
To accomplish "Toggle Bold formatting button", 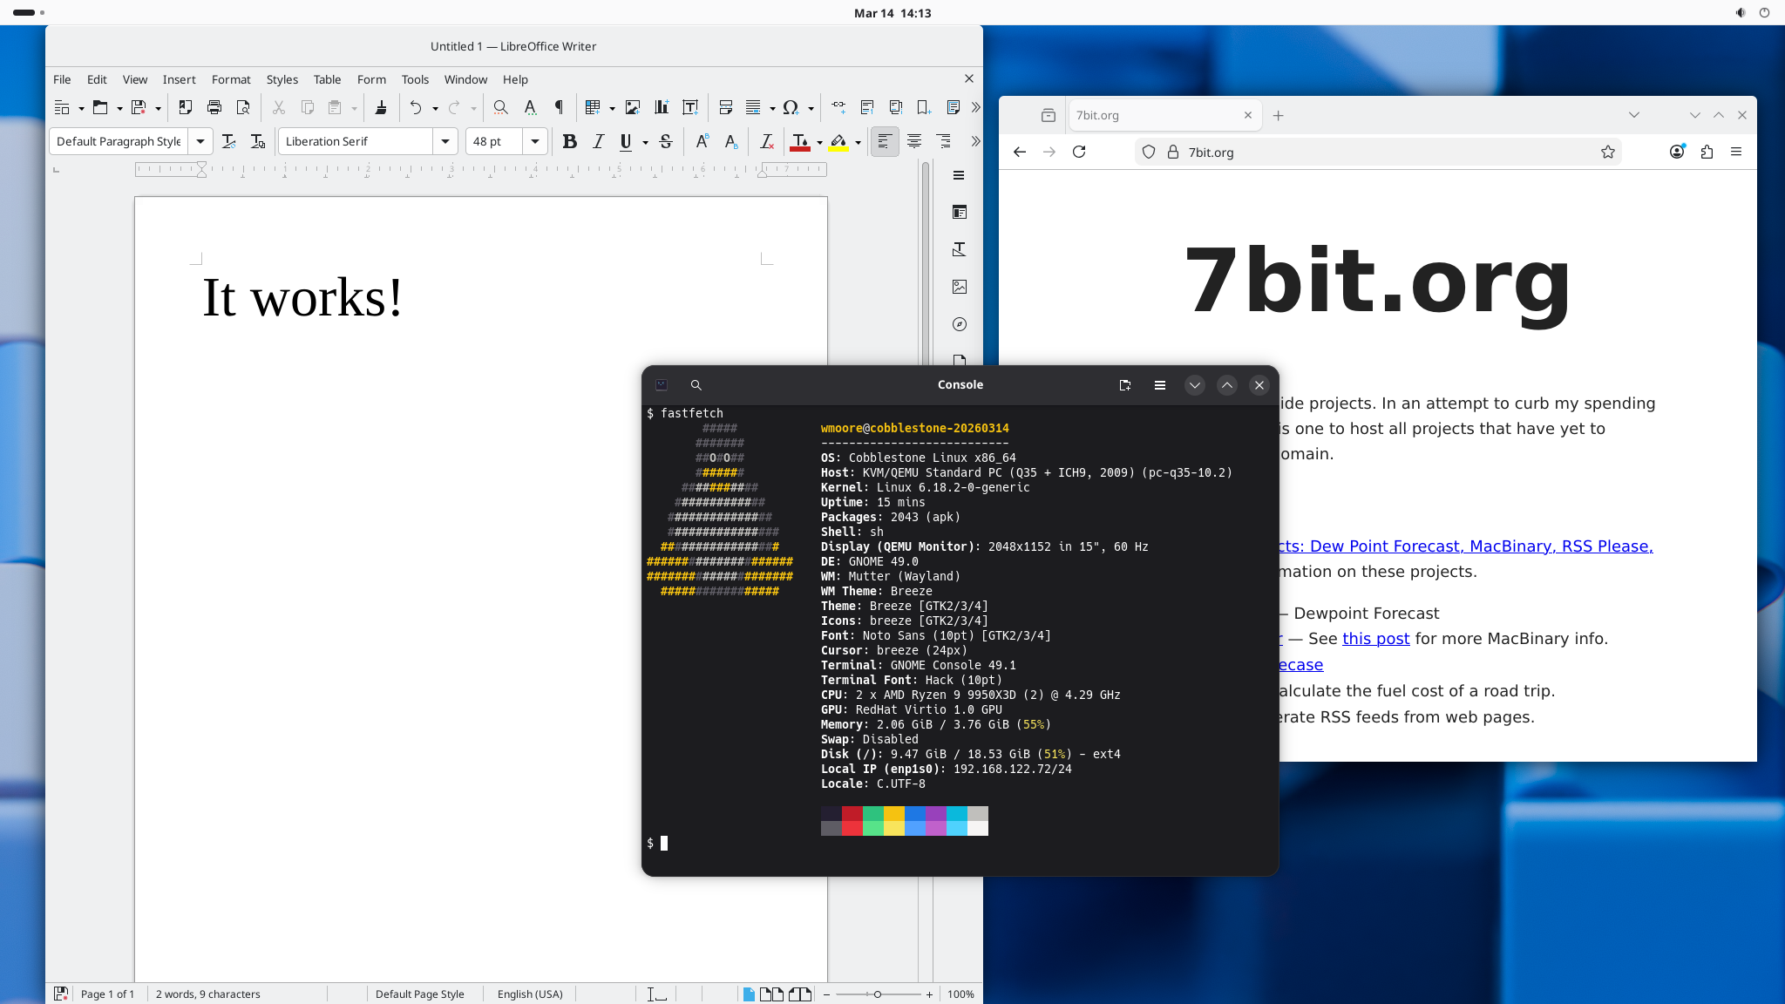I will click(x=570, y=141).
